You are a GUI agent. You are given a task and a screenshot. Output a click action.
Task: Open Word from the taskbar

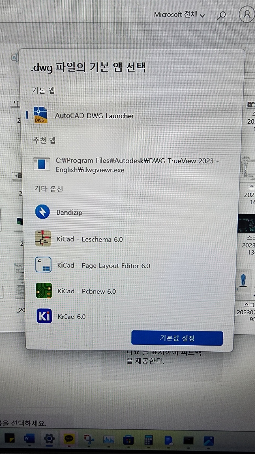(29, 439)
